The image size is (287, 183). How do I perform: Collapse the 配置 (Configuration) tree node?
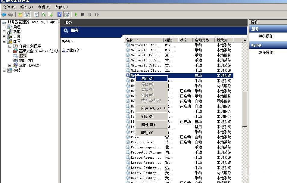pos(4,41)
